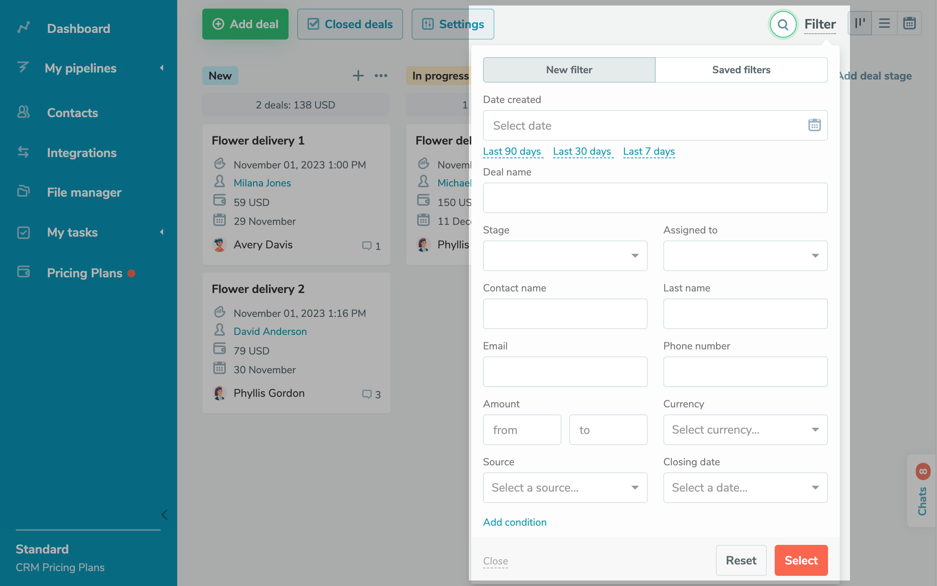This screenshot has height=586, width=937.
Task: Switch to calendar view icon
Action: pyautogui.click(x=909, y=24)
